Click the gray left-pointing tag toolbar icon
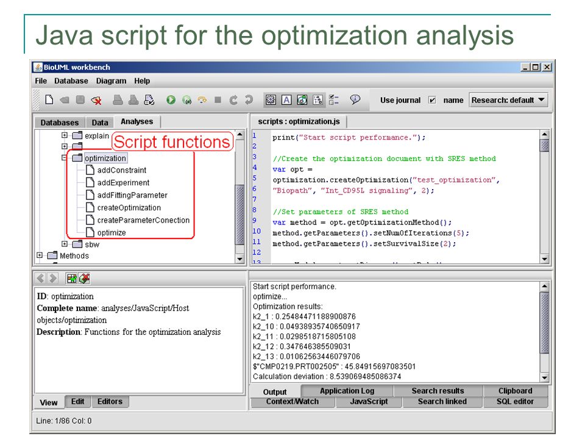The height and width of the screenshot is (439, 585). pos(65,100)
